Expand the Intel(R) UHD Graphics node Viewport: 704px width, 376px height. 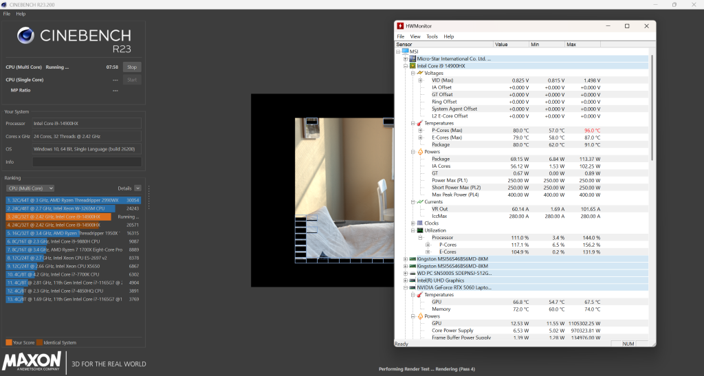tap(406, 280)
